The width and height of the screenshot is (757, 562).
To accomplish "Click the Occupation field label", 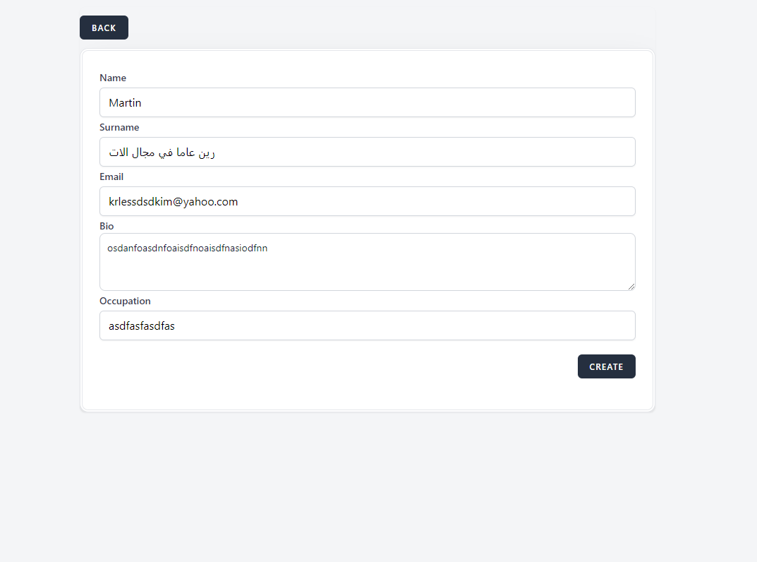I will pos(125,301).
